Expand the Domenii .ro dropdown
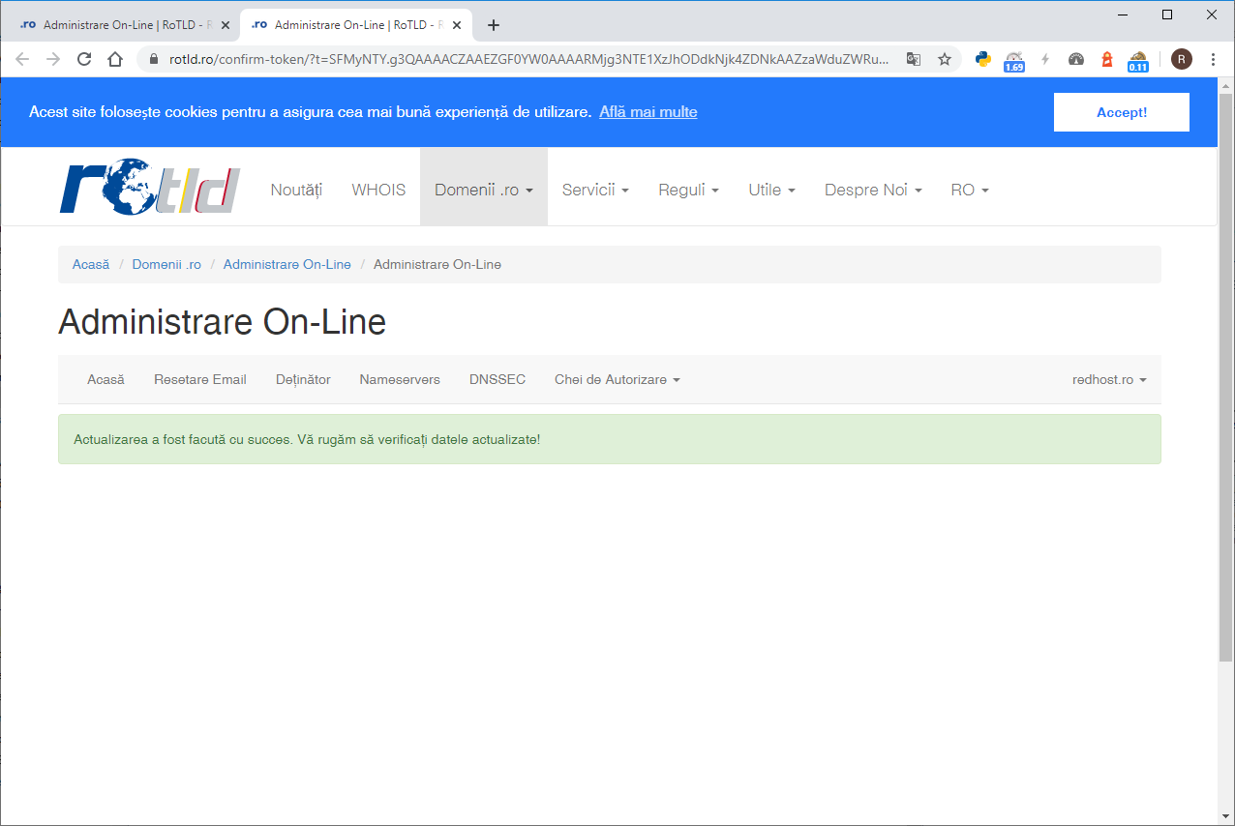The image size is (1235, 826). click(483, 190)
